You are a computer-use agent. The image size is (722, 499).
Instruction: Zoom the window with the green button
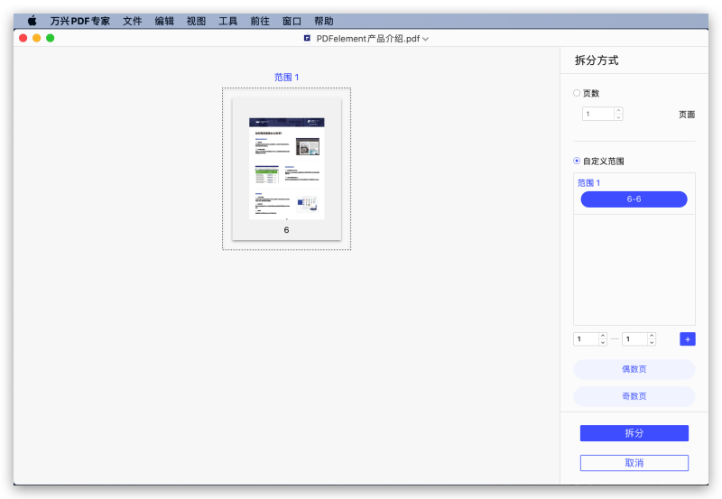click(x=51, y=38)
